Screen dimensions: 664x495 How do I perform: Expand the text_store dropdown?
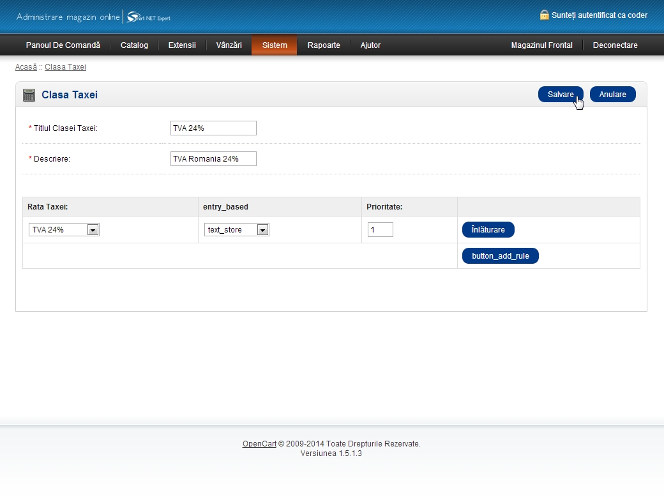(237, 230)
